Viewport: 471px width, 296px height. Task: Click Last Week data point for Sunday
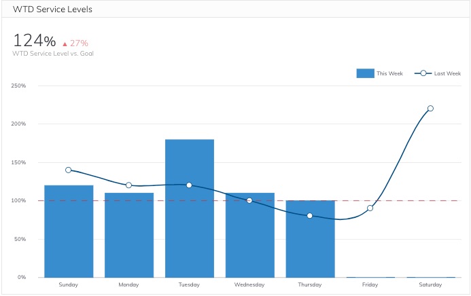click(69, 170)
